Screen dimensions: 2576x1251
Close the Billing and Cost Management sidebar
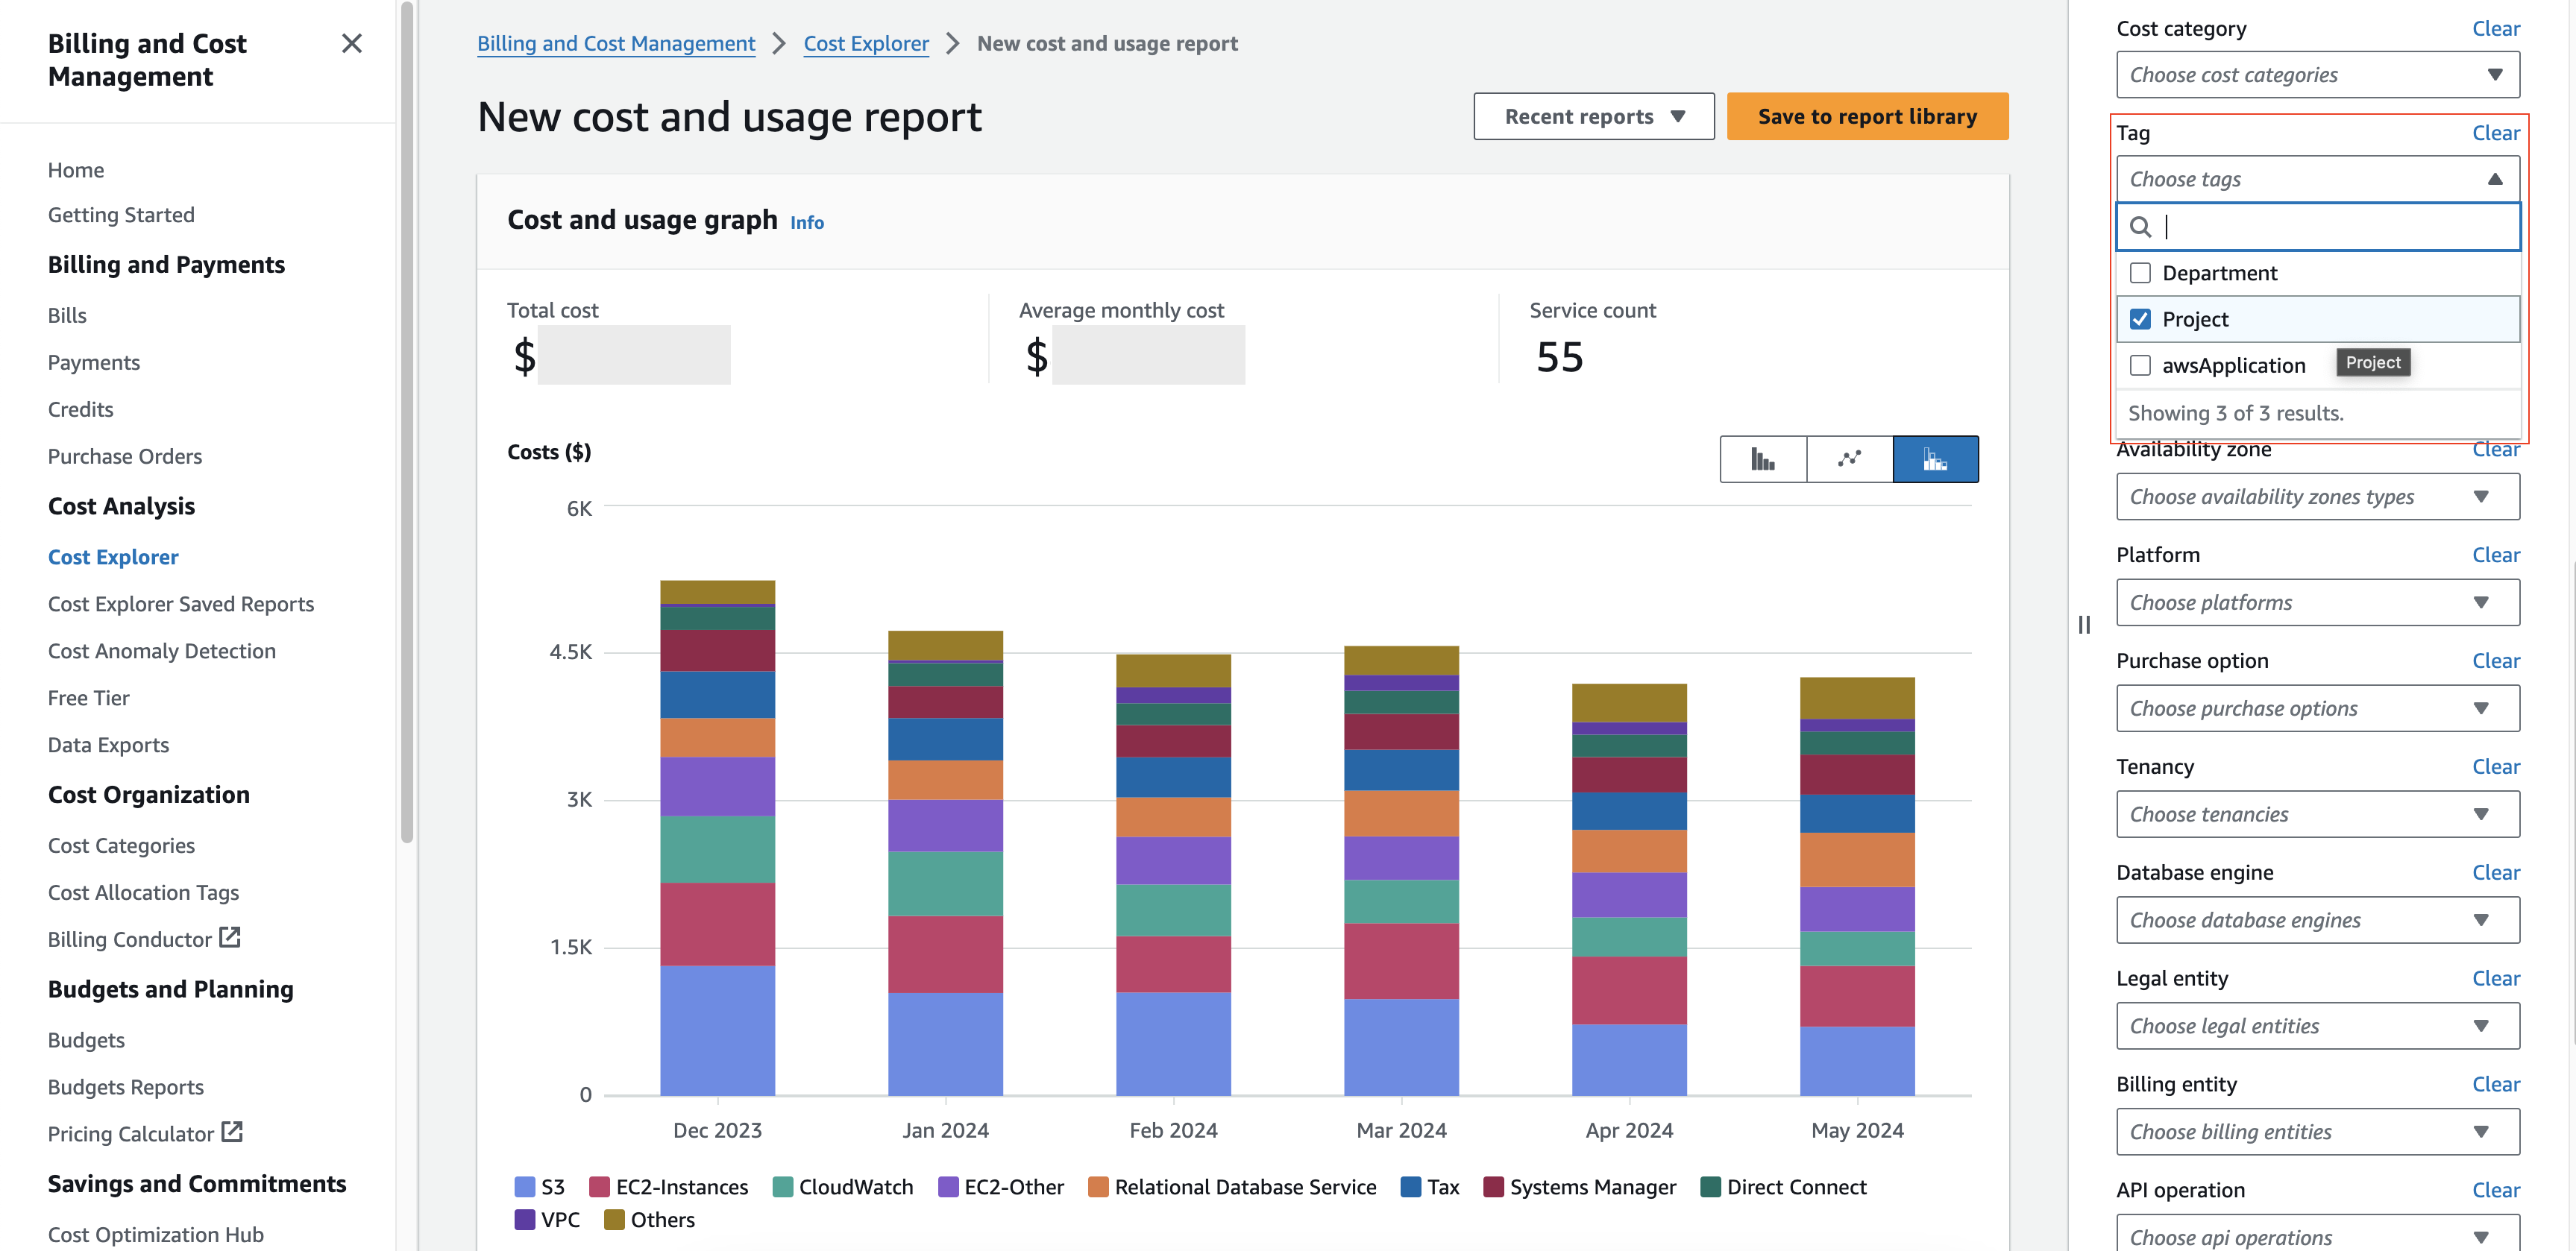point(351,44)
